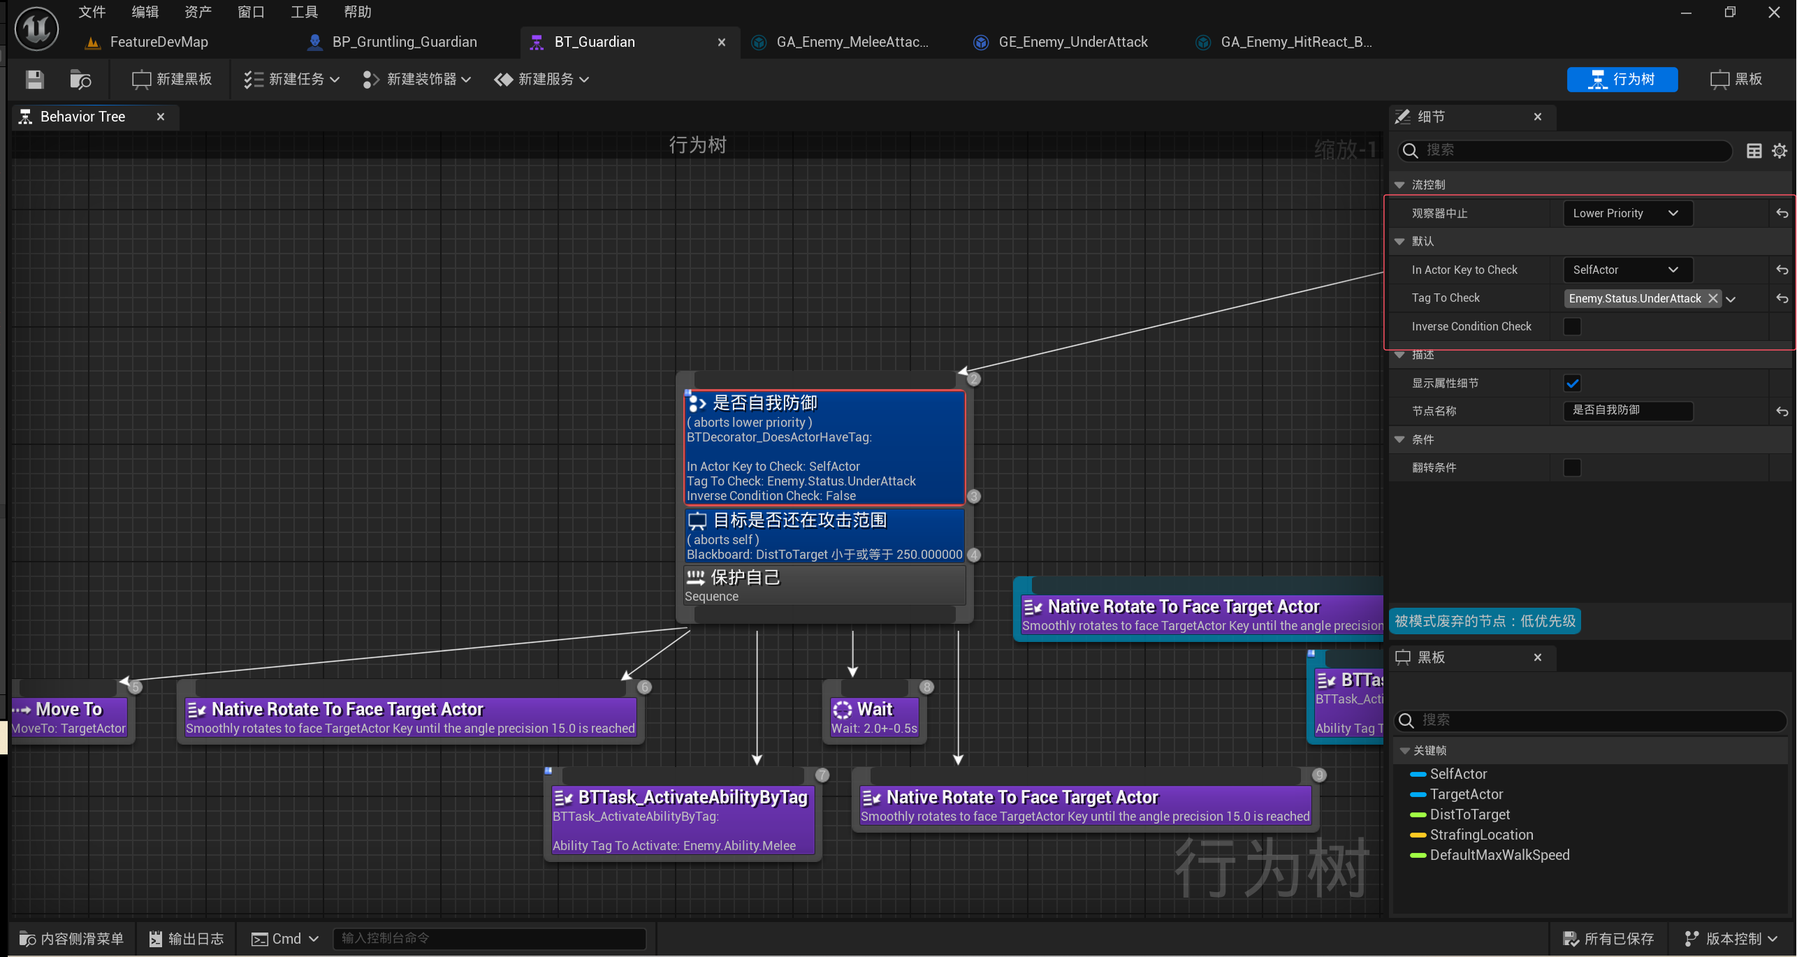Screen dimensions: 1797x957
Task: Enable the 翻转条件 checkbox
Action: click(x=1572, y=468)
